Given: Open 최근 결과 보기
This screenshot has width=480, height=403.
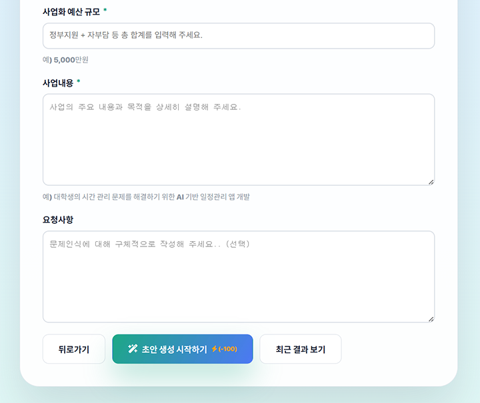Looking at the screenshot, I should (300, 349).
